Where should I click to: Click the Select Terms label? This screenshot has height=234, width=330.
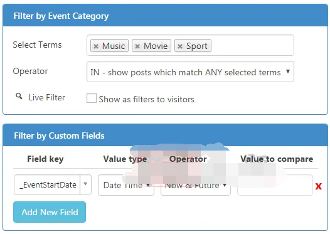tap(37, 45)
